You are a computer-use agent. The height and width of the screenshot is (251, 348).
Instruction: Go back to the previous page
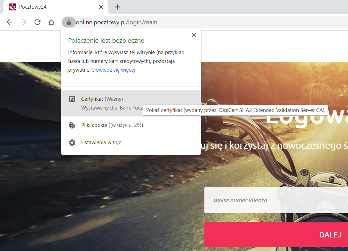(9, 22)
